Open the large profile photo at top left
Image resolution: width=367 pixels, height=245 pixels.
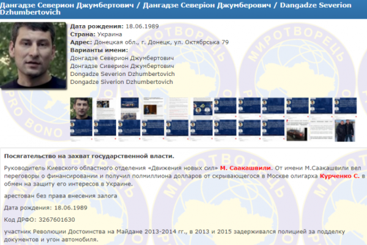tap(34, 56)
